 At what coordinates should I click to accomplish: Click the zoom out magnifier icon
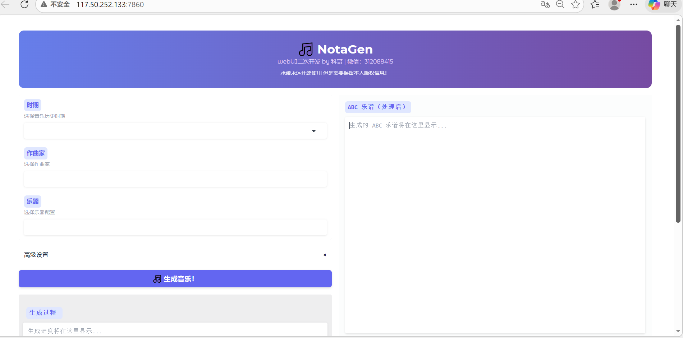point(560,5)
